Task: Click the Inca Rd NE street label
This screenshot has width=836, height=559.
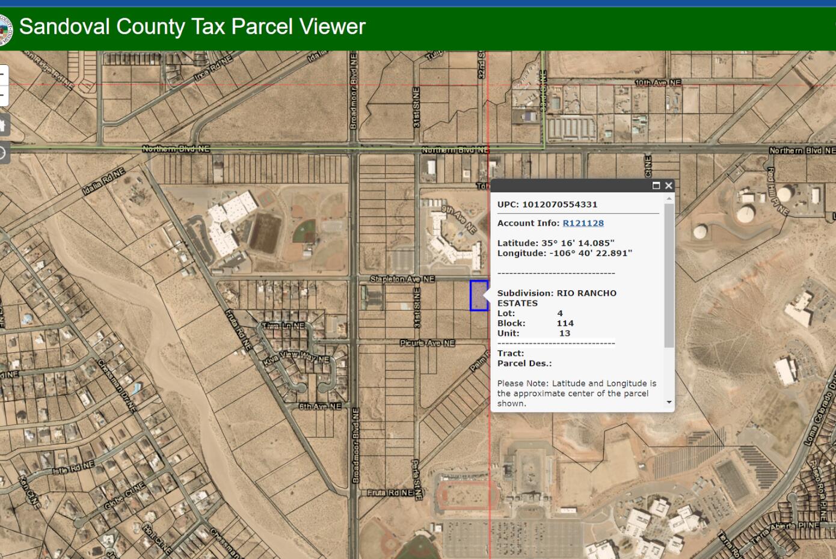Action: point(213,69)
